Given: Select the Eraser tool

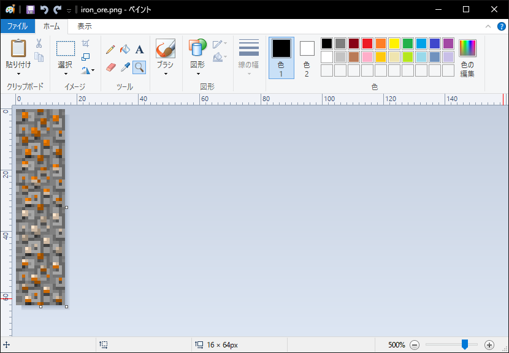Looking at the screenshot, I should click(x=111, y=67).
